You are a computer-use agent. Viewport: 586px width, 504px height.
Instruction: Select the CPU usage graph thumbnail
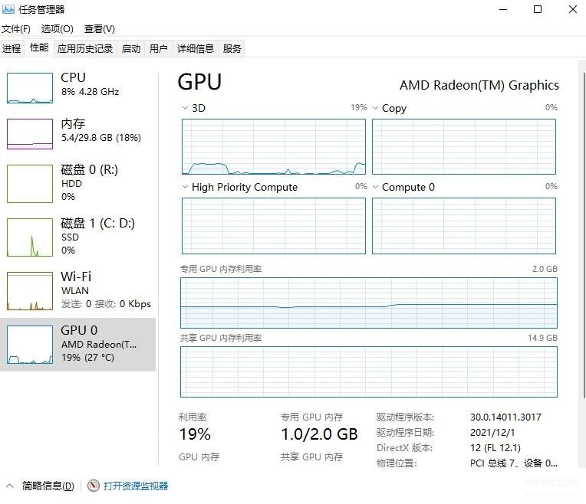pyautogui.click(x=30, y=88)
